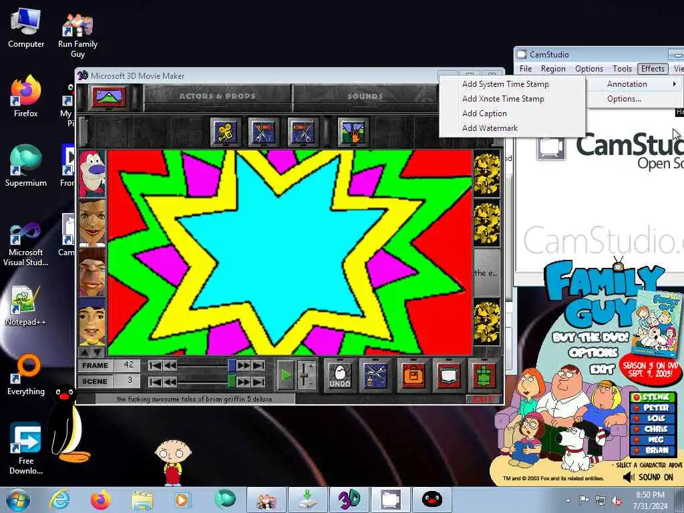Go to last scene button

pyautogui.click(x=259, y=382)
